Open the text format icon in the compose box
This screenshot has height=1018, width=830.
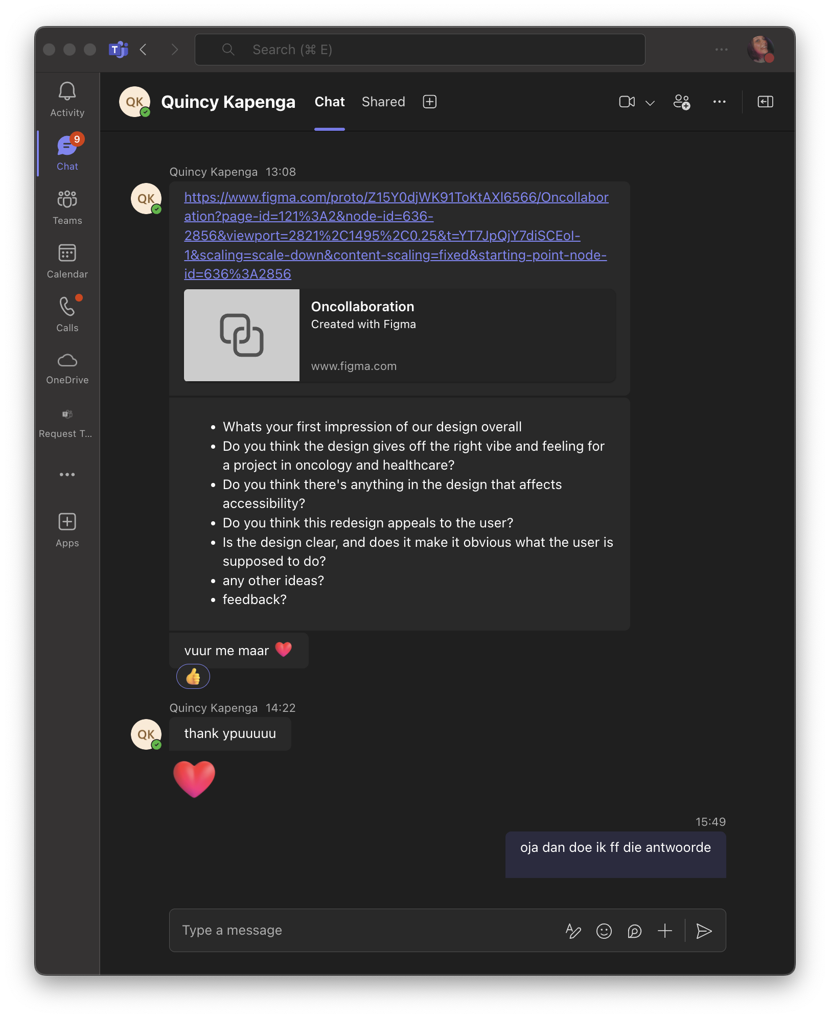(573, 931)
